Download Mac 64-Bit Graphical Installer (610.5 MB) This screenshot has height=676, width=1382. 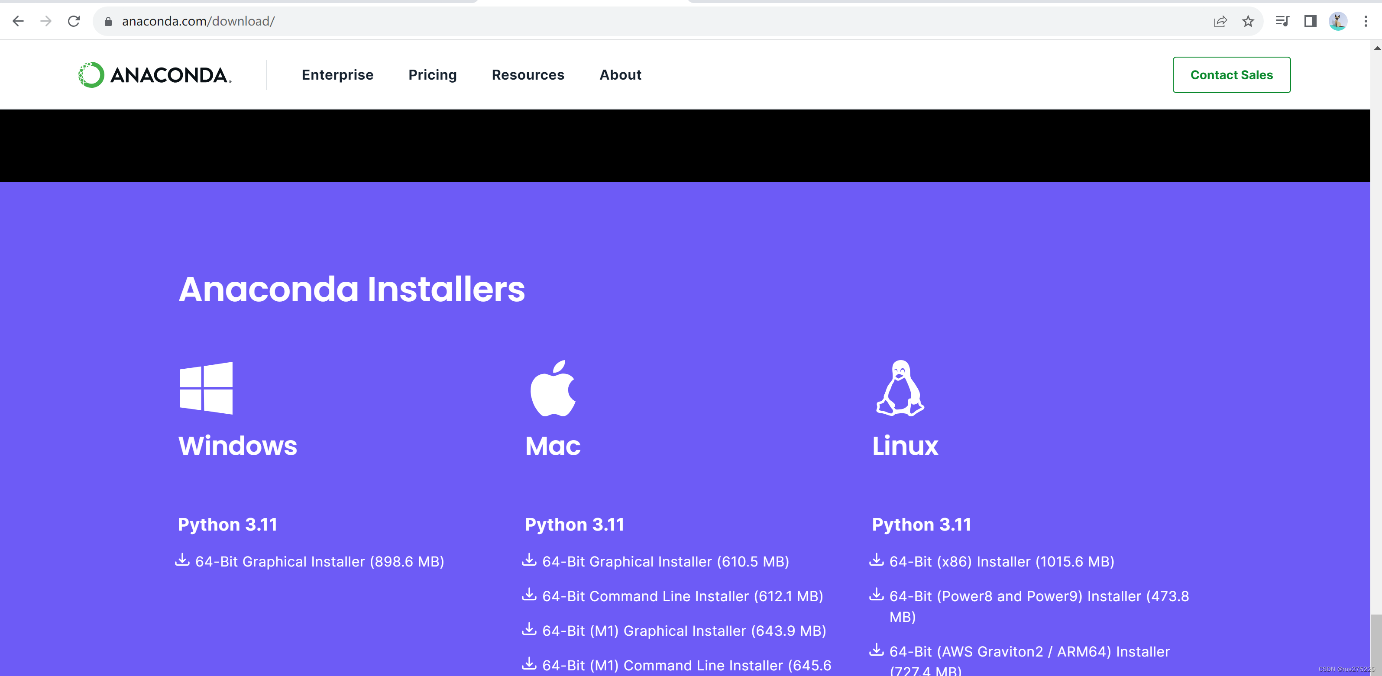point(665,561)
